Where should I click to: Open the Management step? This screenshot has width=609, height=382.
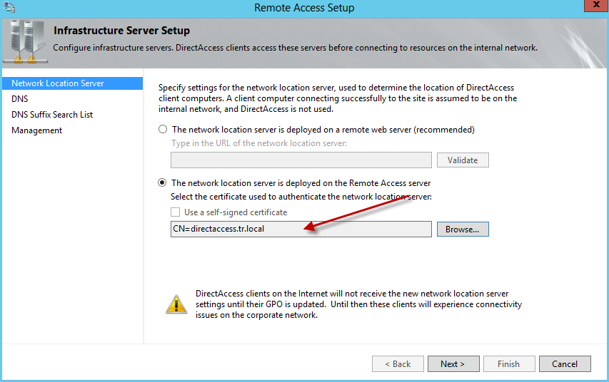coord(36,130)
